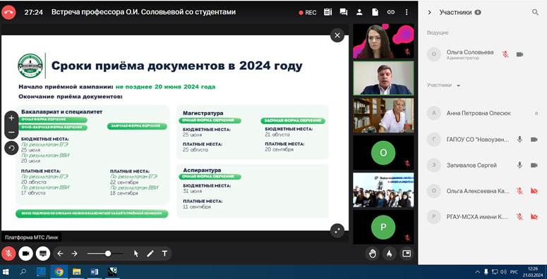The image size is (547, 279).
Task: Open the files document icon in header
Action: (375, 12)
